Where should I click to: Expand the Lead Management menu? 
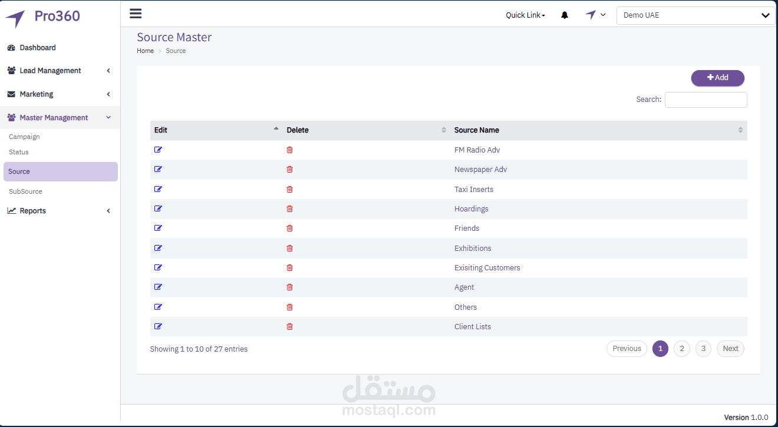60,71
